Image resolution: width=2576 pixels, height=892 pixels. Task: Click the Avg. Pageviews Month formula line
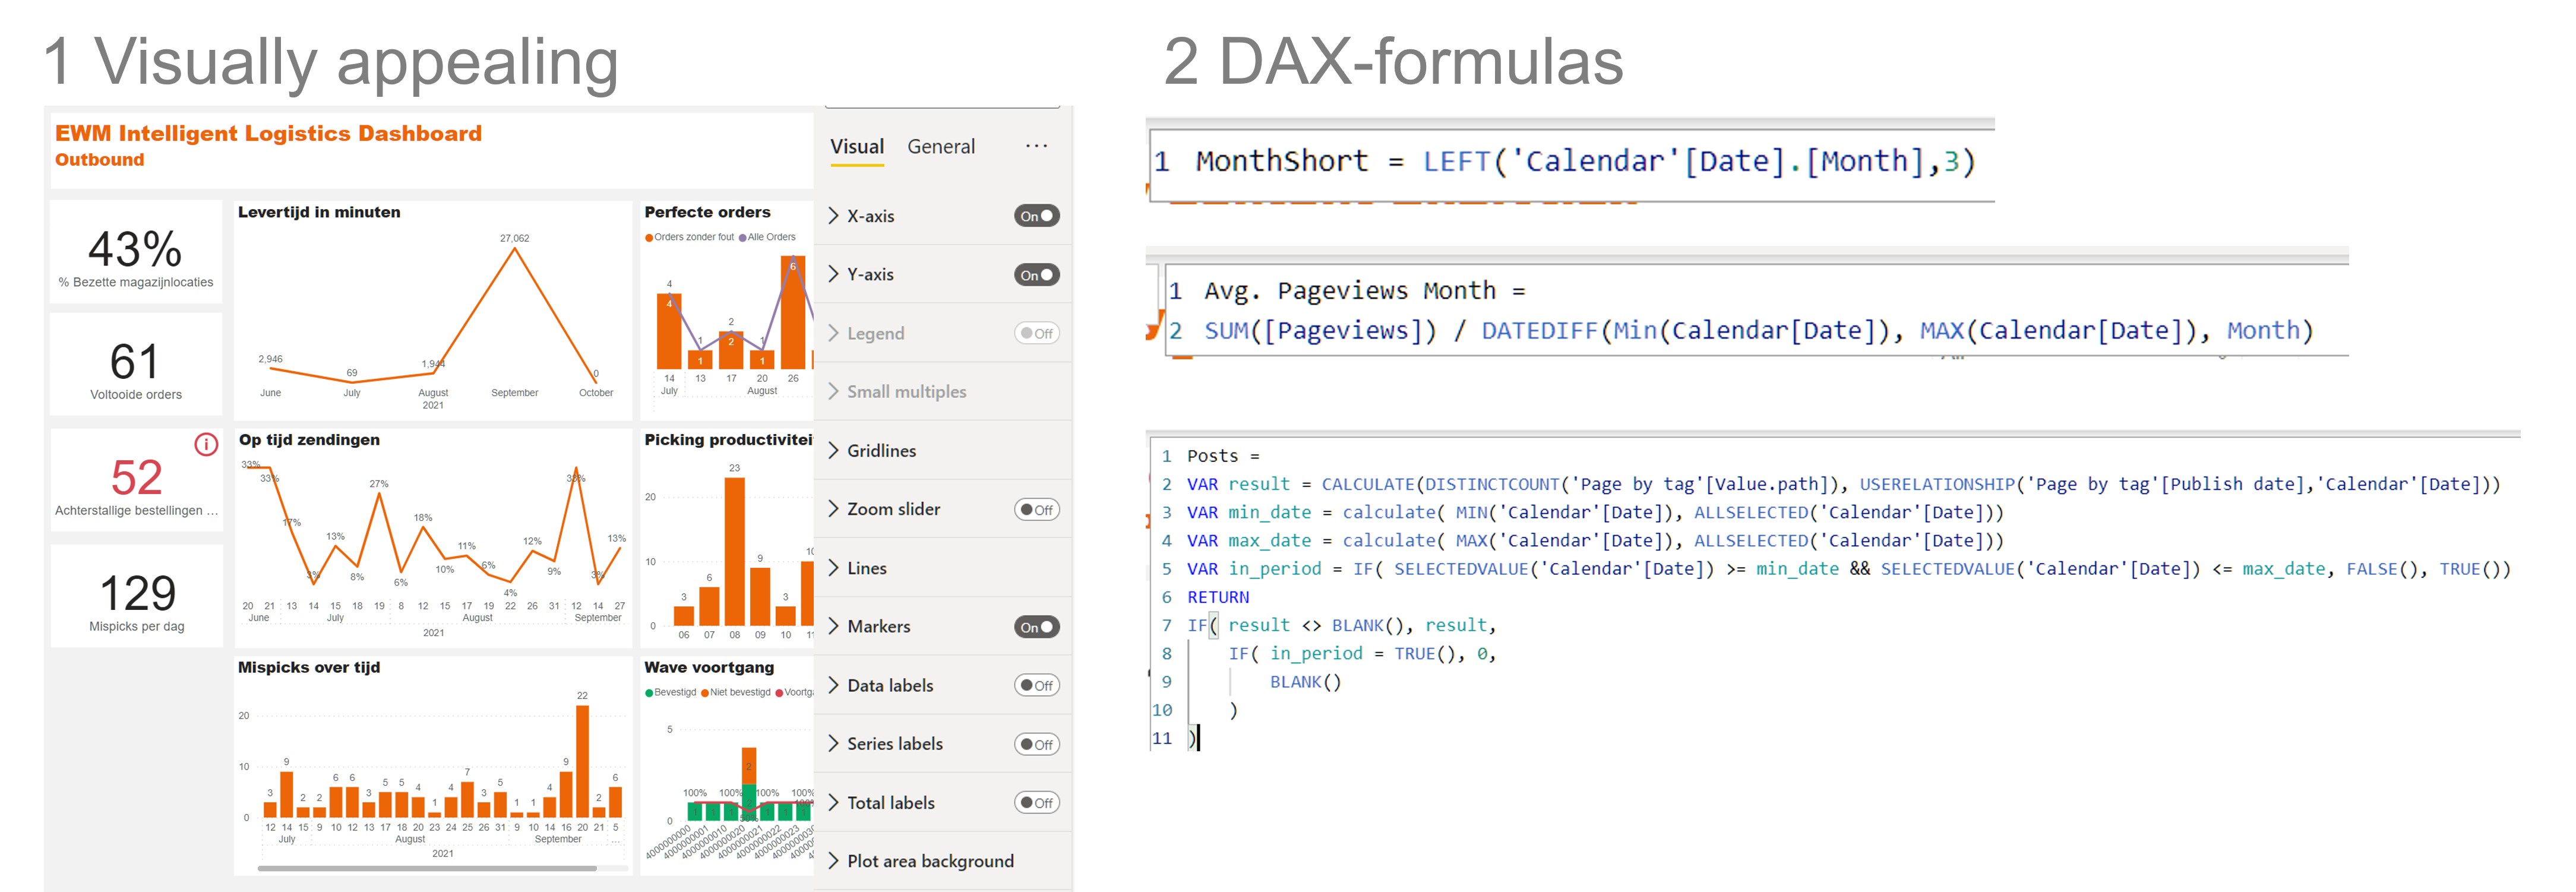click(1365, 291)
